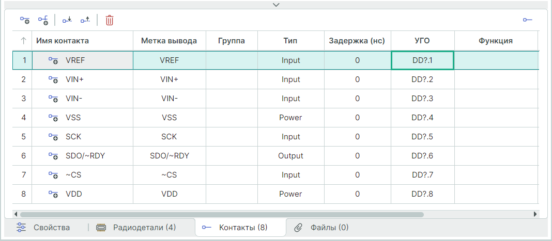The width and height of the screenshot is (552, 241).
Task: Select the DD?.5 cell in the SCK row
Action: coord(422,137)
